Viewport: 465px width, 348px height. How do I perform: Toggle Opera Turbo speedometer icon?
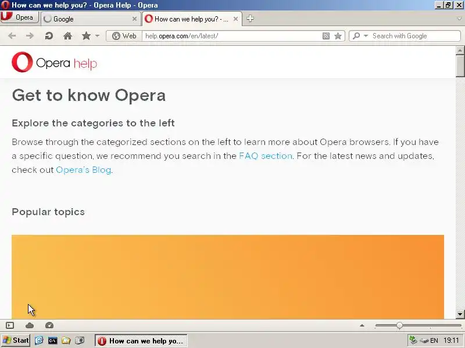click(49, 325)
